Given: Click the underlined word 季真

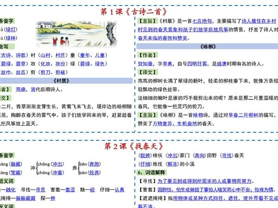Looking at the screenshot, I should click(x=167, y=64).
